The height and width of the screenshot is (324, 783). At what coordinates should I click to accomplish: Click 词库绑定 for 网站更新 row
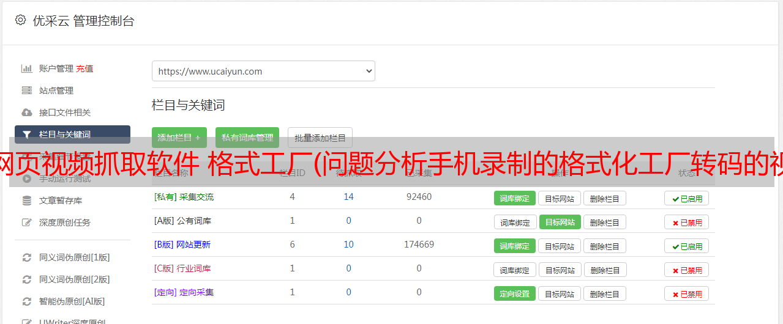[x=515, y=246]
